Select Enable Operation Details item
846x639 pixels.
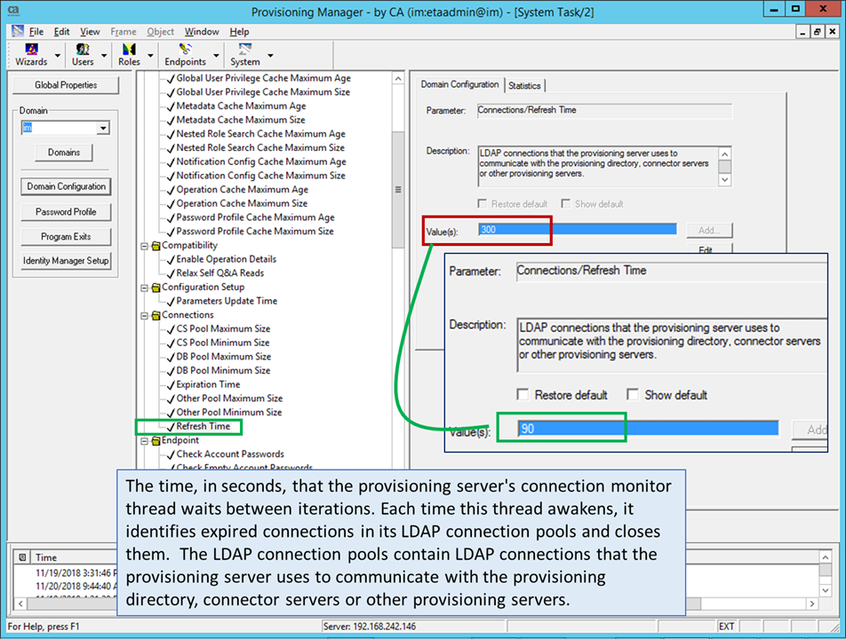click(x=226, y=259)
